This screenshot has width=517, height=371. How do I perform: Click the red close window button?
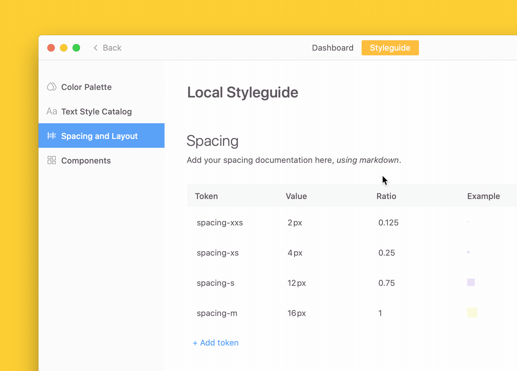(x=51, y=48)
